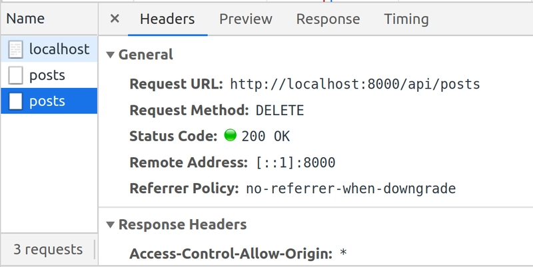Select the localhost request row
This screenshot has height=267, width=533.
pyautogui.click(x=49, y=49)
